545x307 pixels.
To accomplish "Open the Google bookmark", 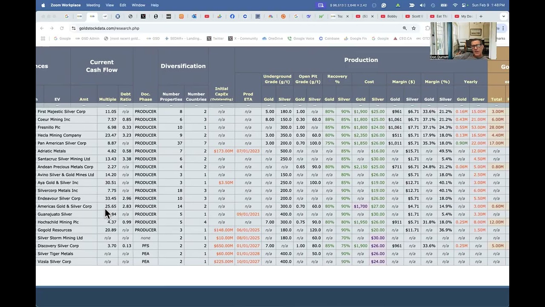I will point(62,38).
